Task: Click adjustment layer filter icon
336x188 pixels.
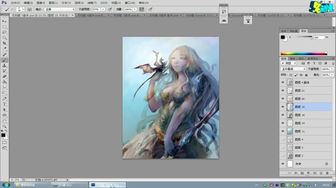Action: pos(309,63)
